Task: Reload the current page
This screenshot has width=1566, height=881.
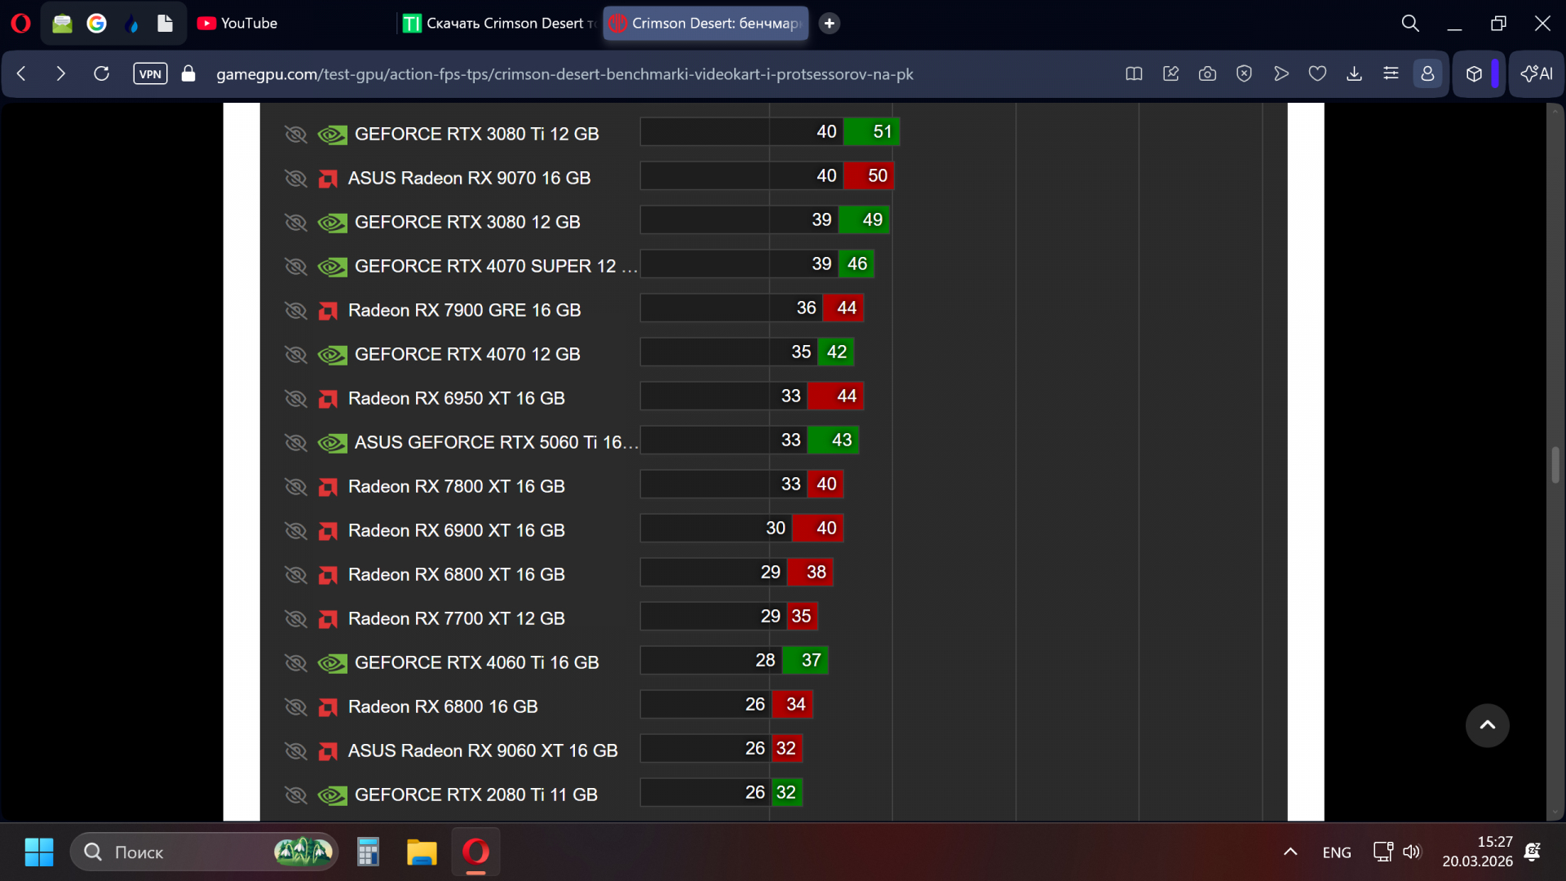Action: click(x=101, y=74)
